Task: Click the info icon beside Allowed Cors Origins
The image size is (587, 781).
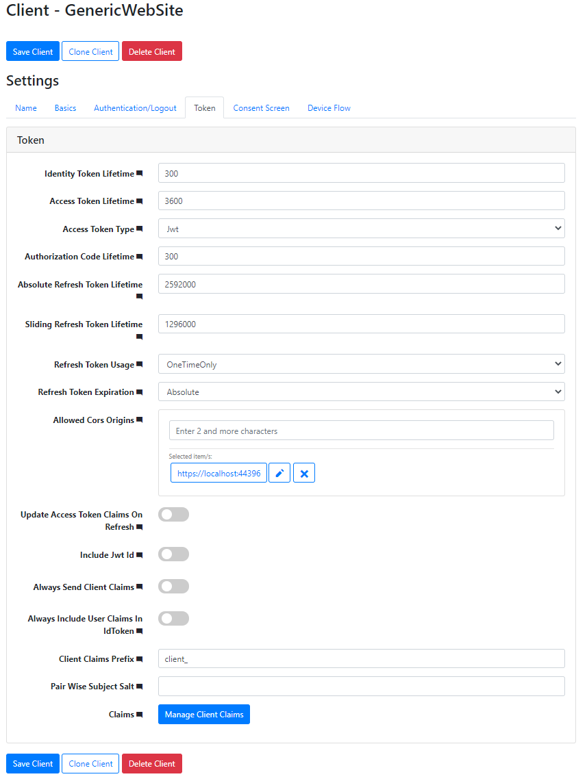Action: (140, 419)
